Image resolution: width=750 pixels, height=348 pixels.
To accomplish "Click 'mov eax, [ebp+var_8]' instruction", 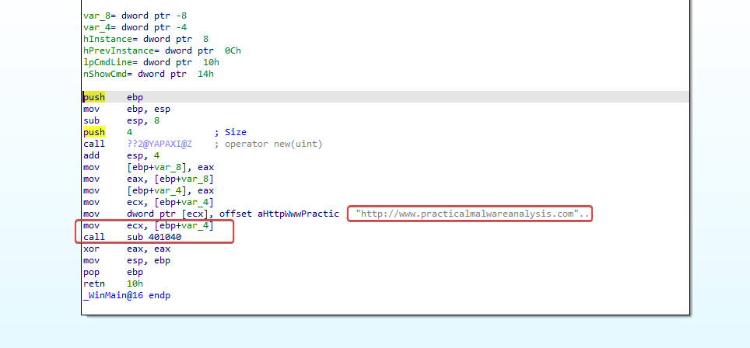I will coord(149,179).
